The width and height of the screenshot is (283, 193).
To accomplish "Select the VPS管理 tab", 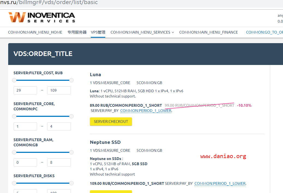I will click(98, 32).
